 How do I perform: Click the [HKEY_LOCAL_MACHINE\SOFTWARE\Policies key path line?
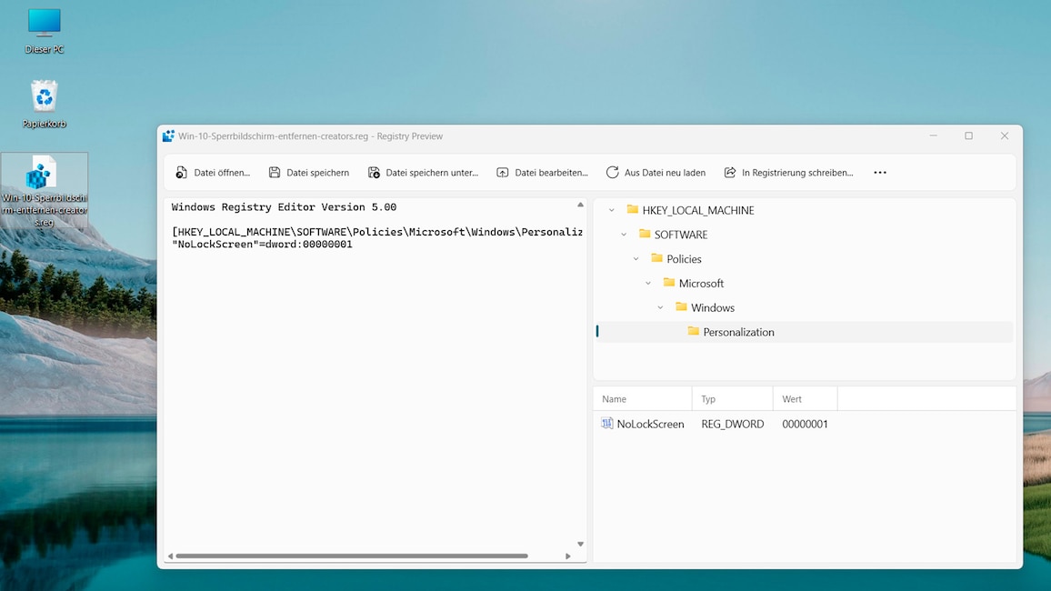click(377, 232)
